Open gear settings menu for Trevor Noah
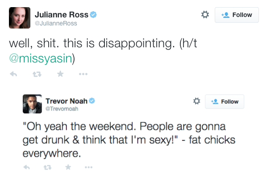This screenshot has width=275, height=174. (x=196, y=101)
